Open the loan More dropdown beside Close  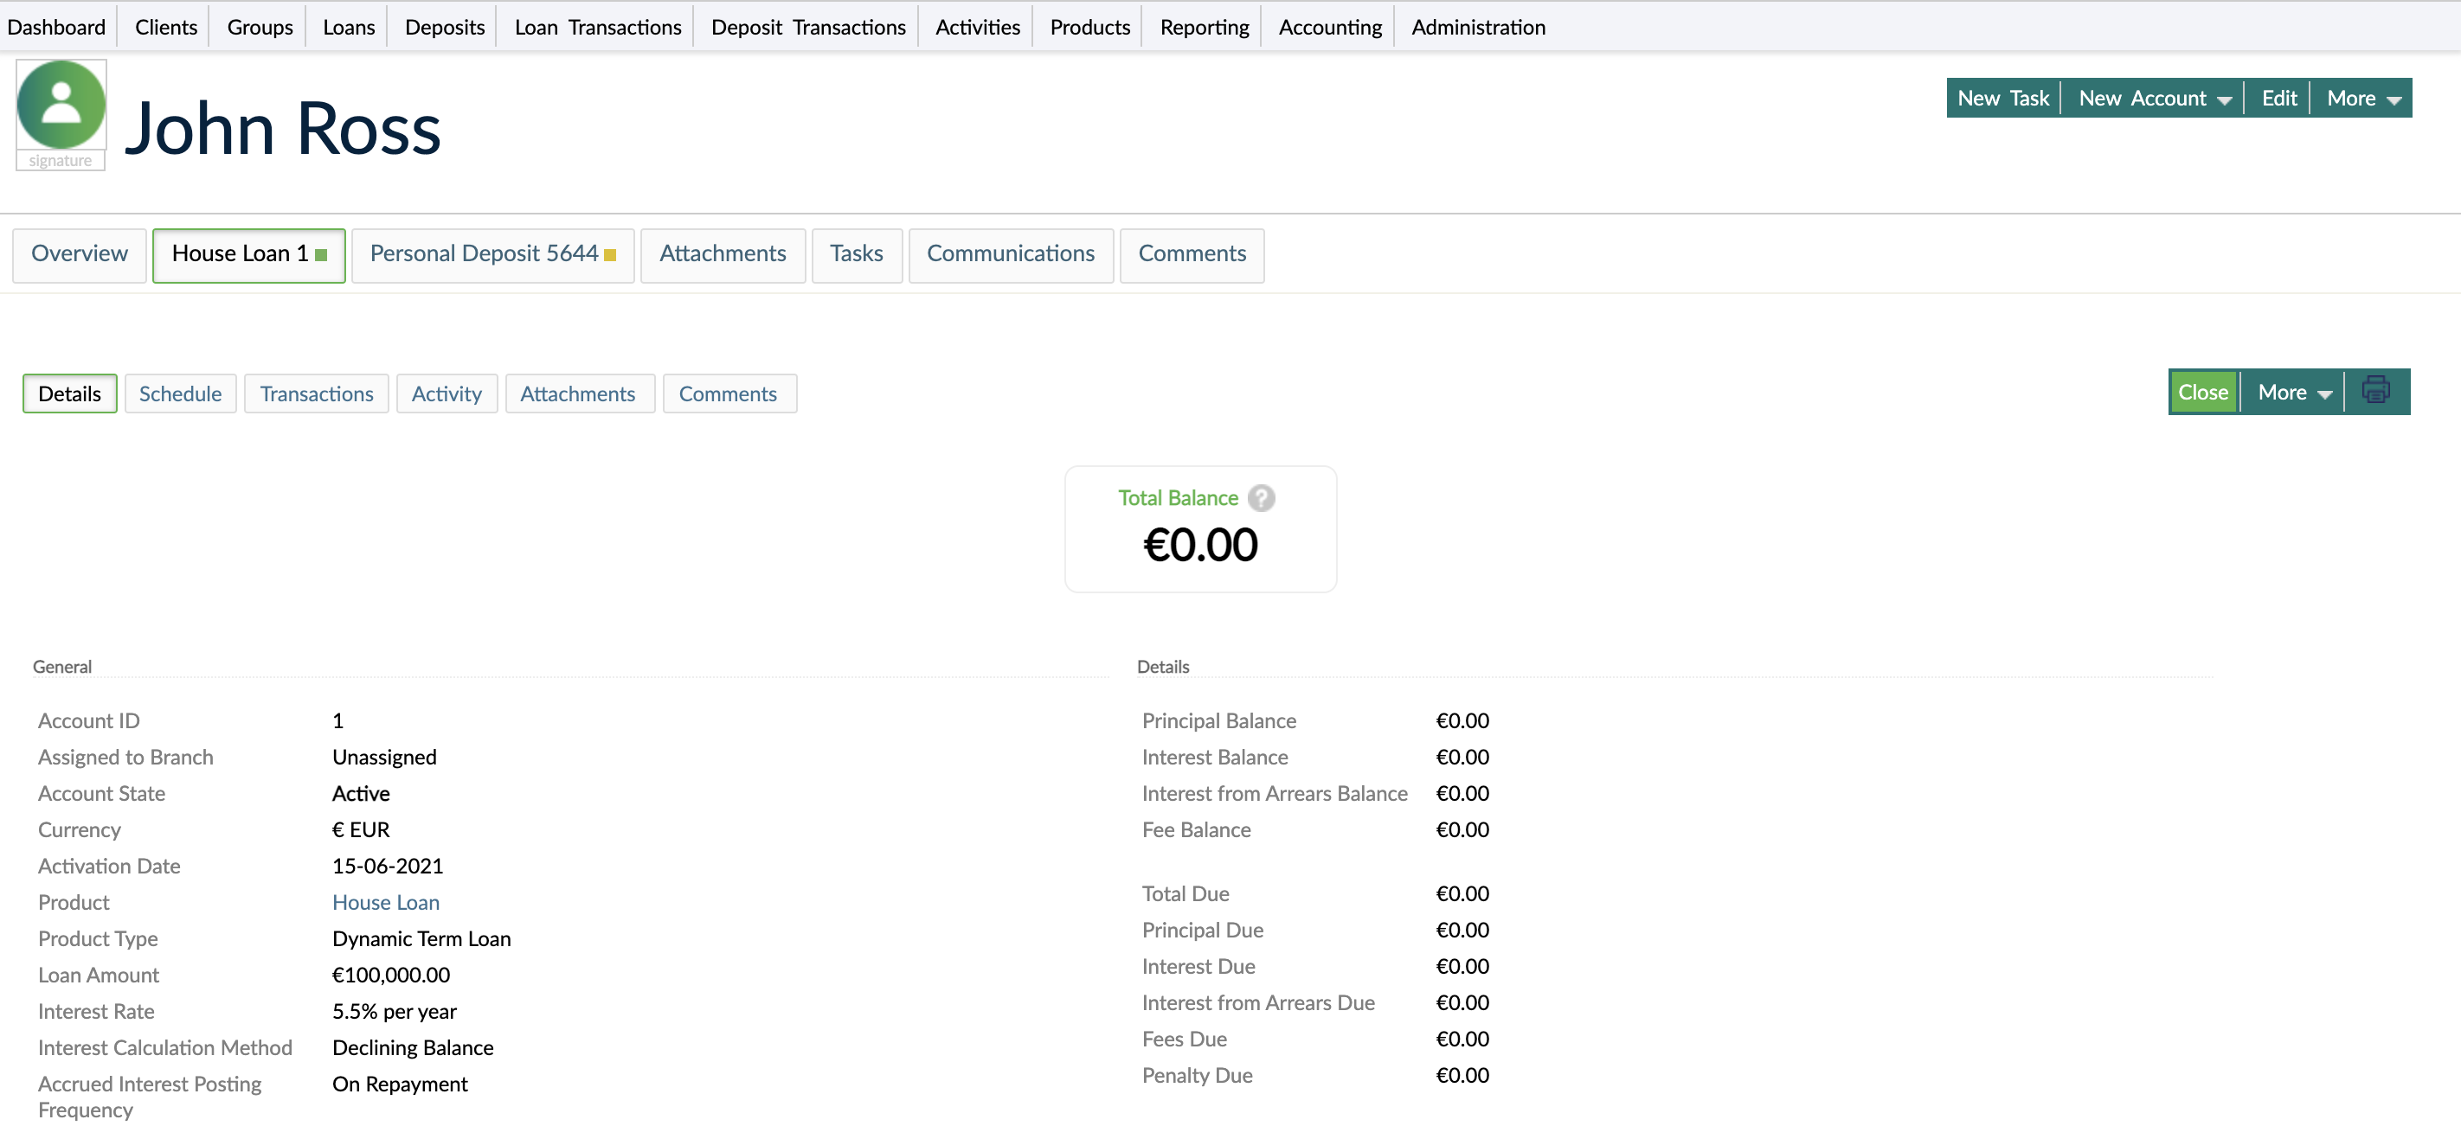pyautogui.click(x=2293, y=393)
